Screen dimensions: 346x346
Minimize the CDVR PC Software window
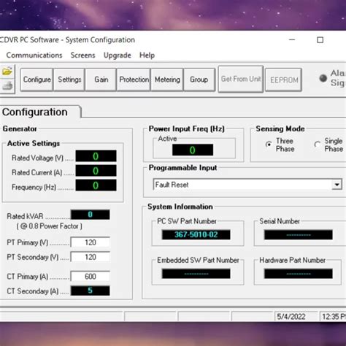pyautogui.click(x=292, y=39)
